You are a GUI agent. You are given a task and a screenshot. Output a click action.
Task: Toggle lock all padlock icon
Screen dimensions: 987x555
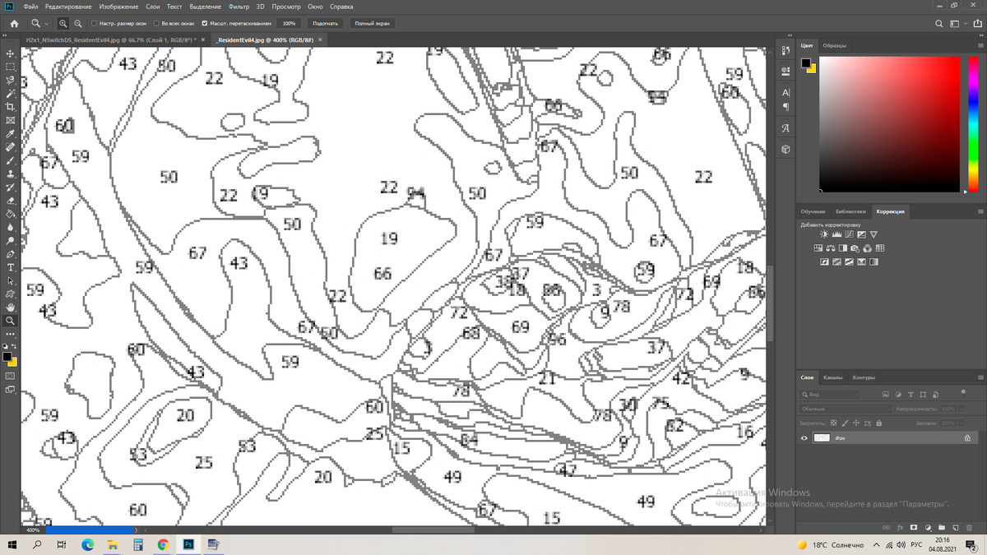click(x=879, y=423)
